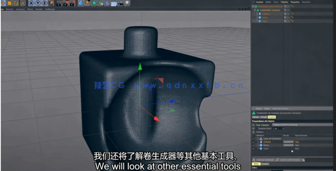The height and width of the screenshot is (171, 336).
Task: Open the green modeling objects icon
Action: pos(101,3)
